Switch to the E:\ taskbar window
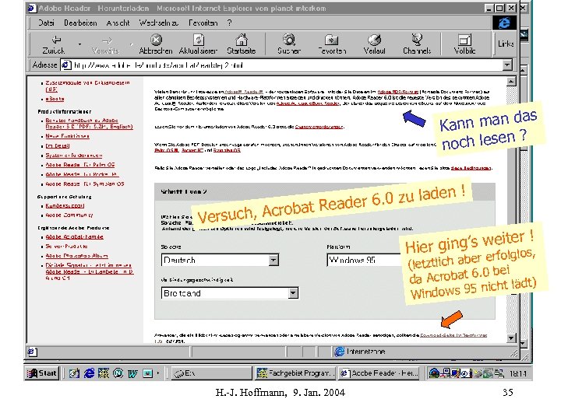Viewport: 561px width, 420px height. [211, 373]
